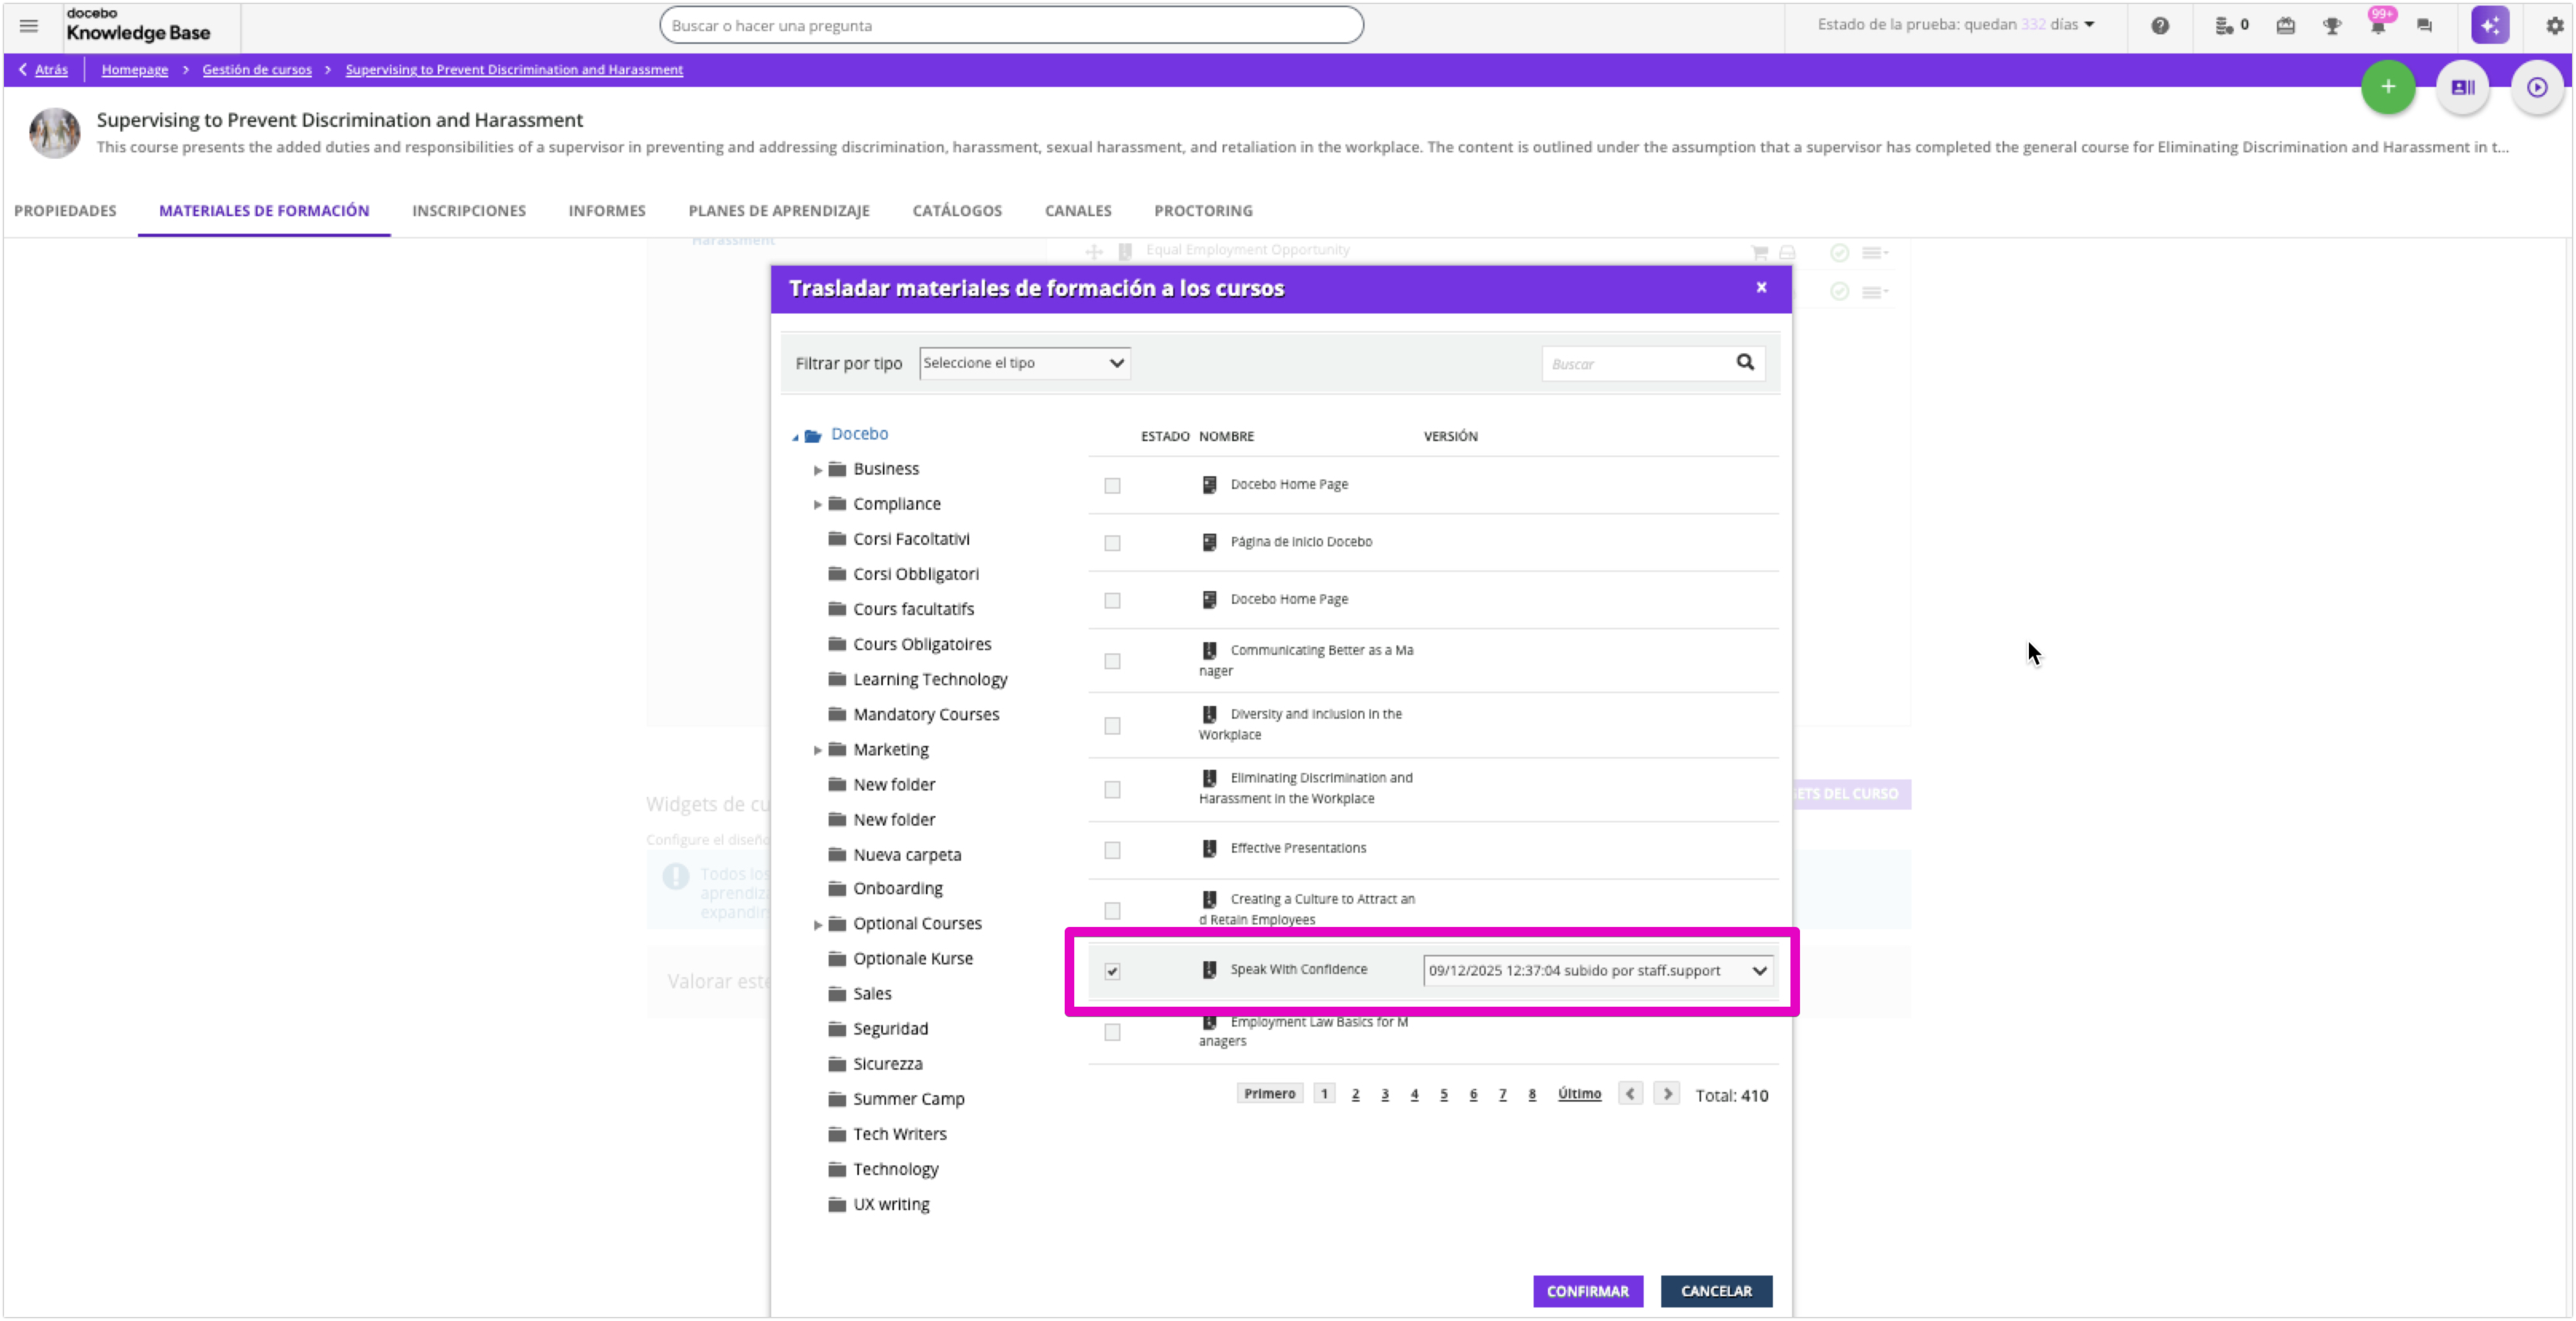Image resolution: width=2576 pixels, height=1321 pixels.
Task: Click the purple AI sparkle icon
Action: (2490, 26)
